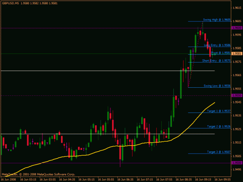
Task: Select the Swing Low @ 1.9556 label
Action: point(217,86)
